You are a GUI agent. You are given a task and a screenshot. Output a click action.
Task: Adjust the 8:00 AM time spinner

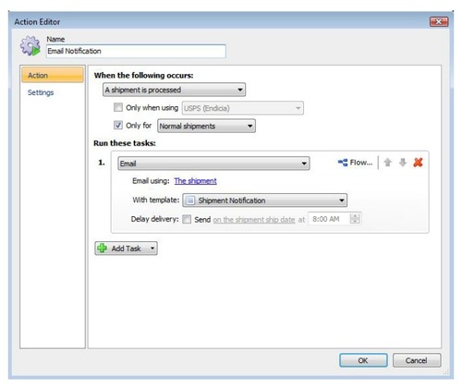point(355,219)
